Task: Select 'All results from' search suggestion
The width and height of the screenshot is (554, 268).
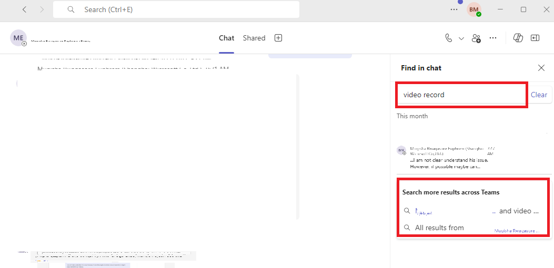Action: [472, 228]
